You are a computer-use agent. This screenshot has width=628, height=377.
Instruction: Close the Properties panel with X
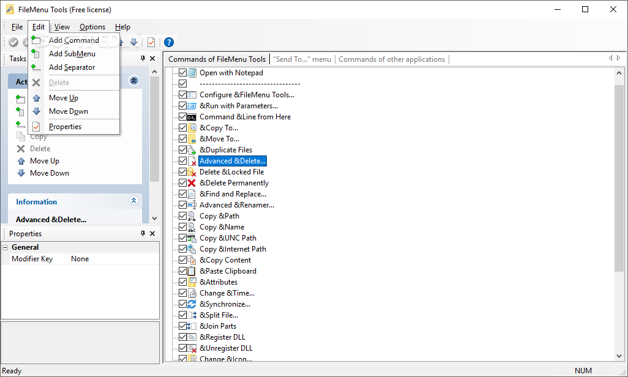point(152,233)
